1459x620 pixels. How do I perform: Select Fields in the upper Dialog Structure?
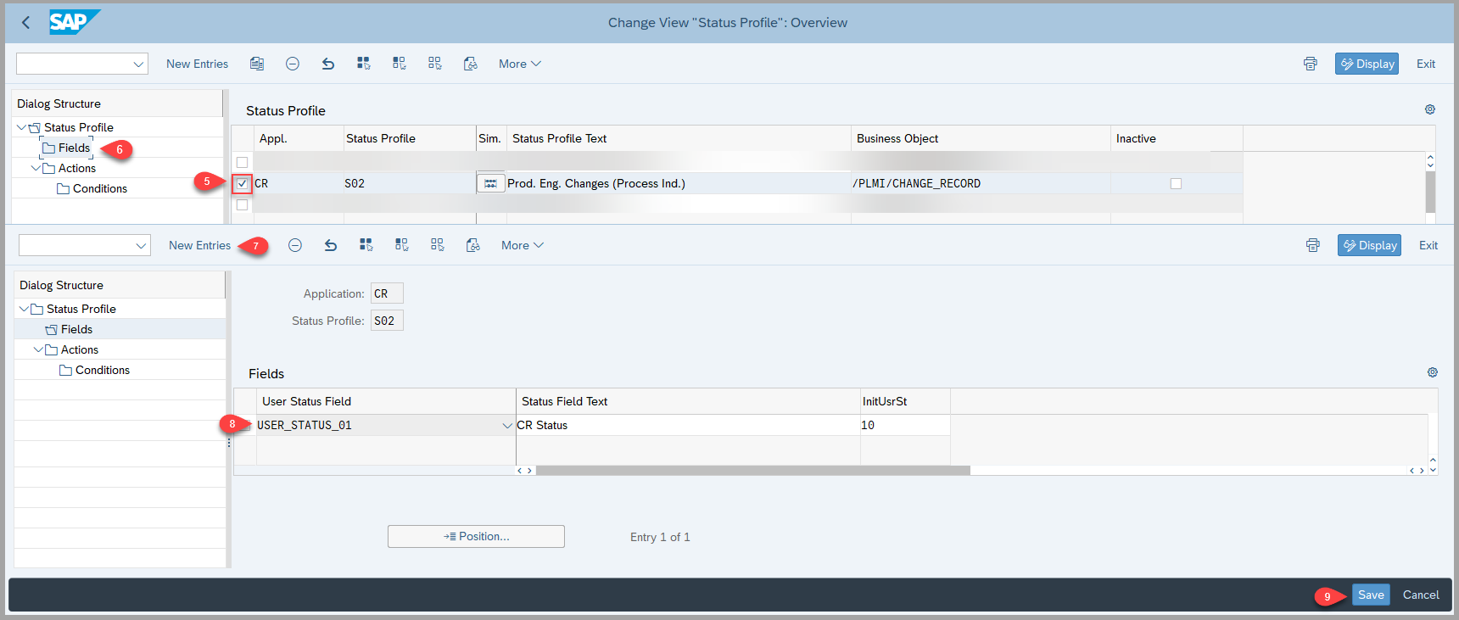click(74, 148)
